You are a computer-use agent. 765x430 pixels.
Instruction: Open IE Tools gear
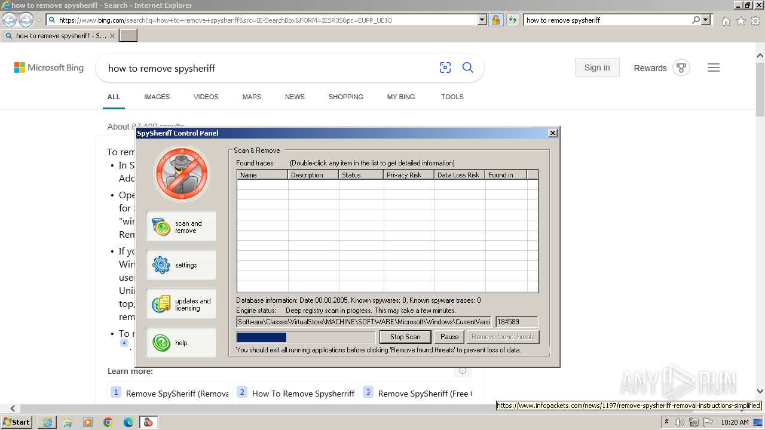click(755, 21)
